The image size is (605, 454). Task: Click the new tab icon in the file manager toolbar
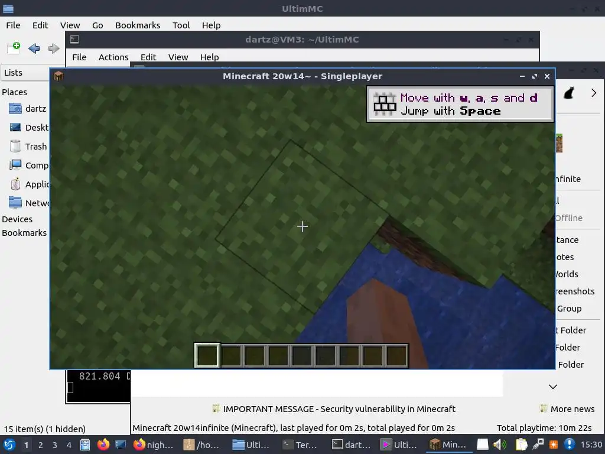[x=14, y=48]
